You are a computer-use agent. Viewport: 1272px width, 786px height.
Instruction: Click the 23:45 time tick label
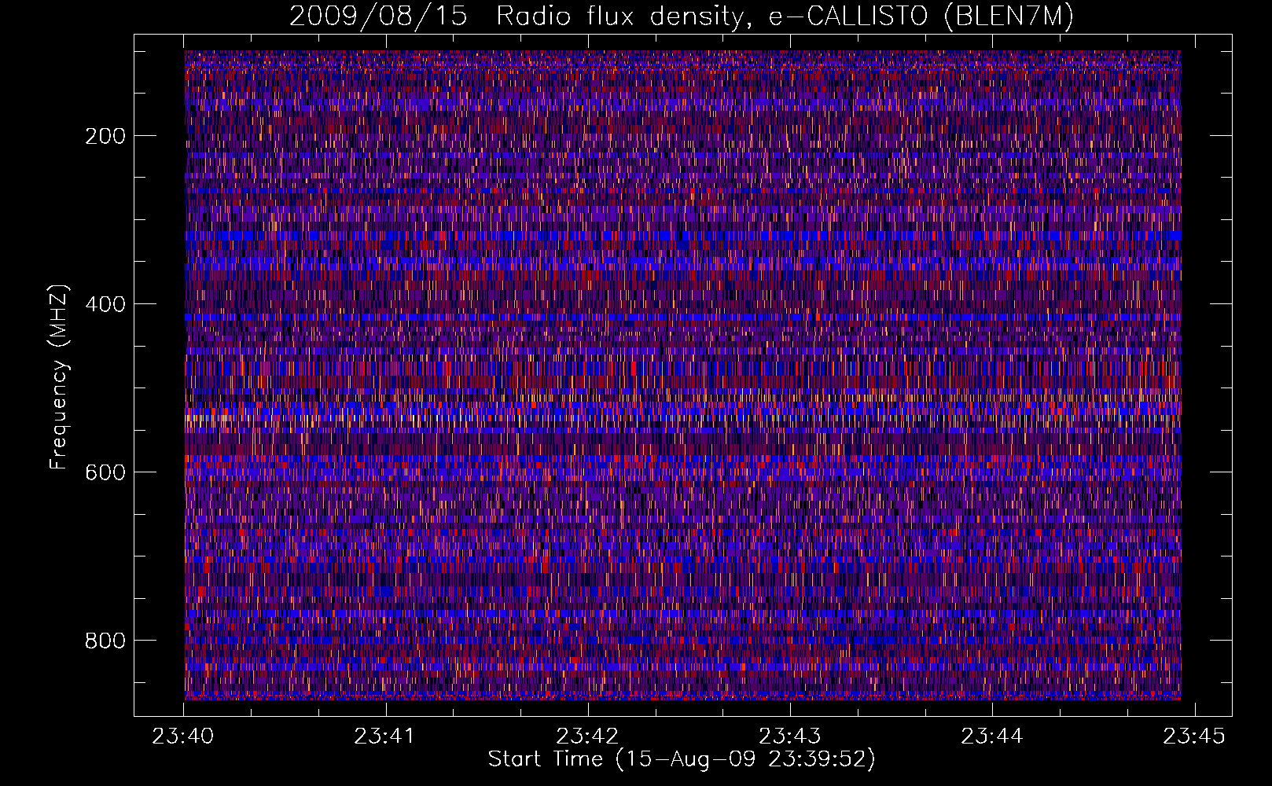pos(1194,736)
